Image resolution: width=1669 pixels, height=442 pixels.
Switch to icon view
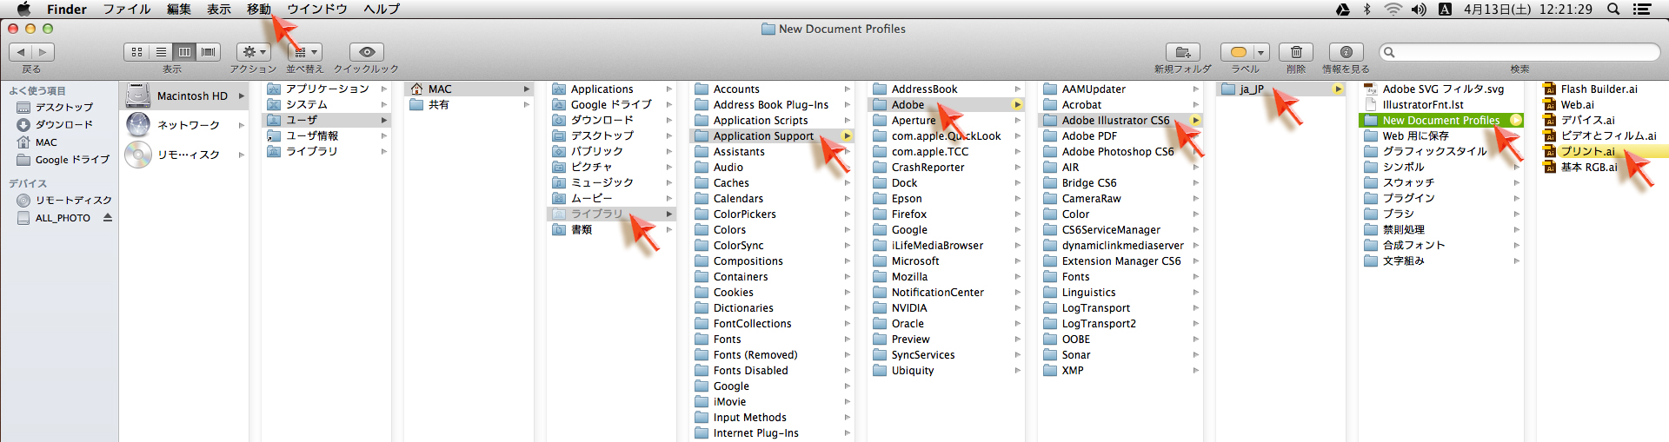(136, 52)
